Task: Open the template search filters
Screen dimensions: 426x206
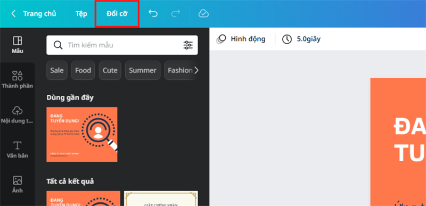Action: [188, 45]
